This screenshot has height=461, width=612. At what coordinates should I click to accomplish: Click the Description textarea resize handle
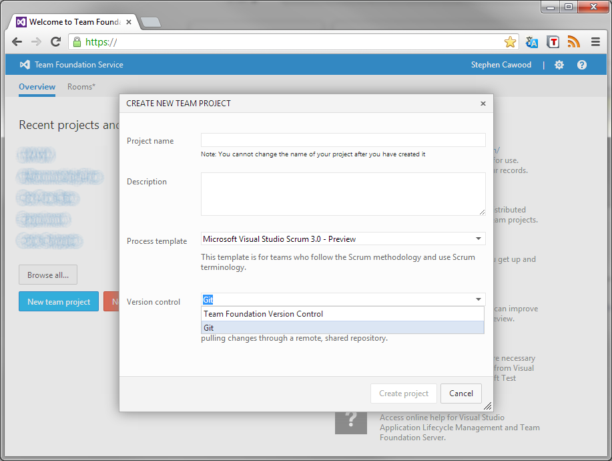[482, 212]
